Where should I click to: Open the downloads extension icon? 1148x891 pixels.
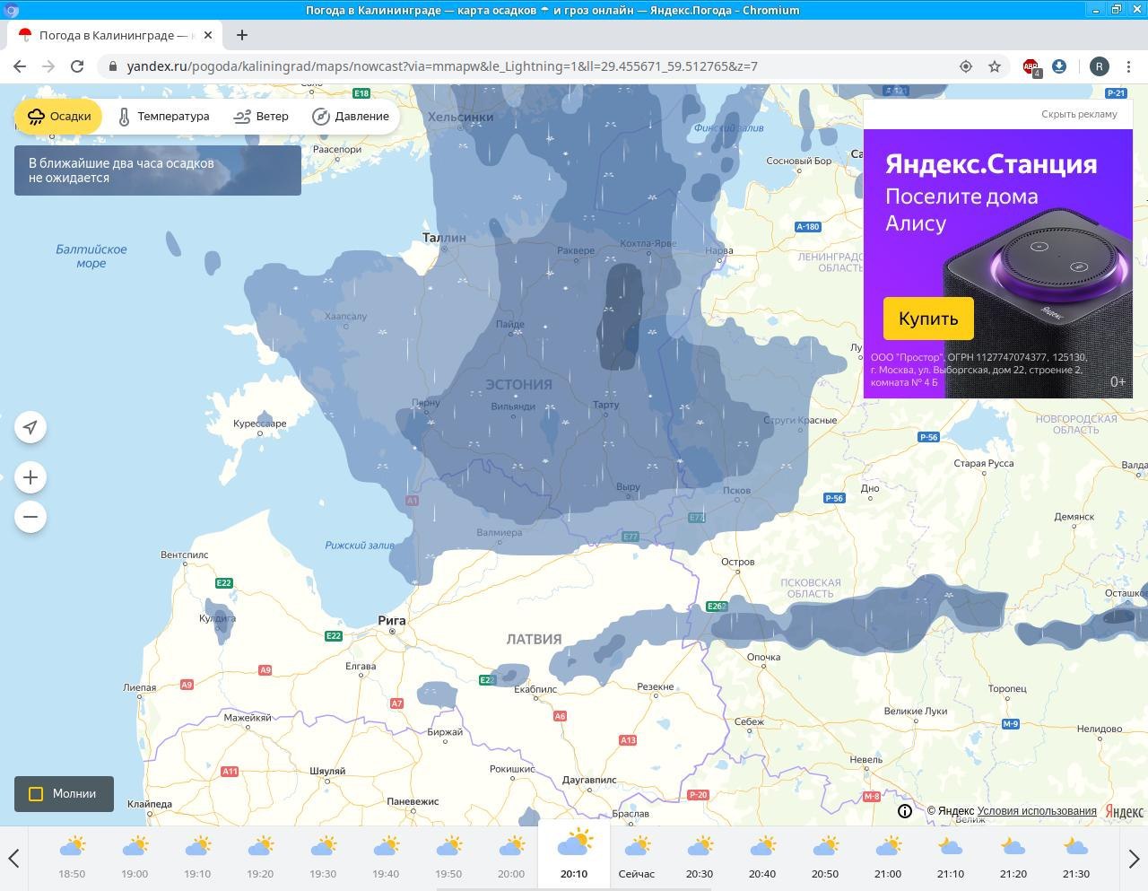[x=1059, y=66]
